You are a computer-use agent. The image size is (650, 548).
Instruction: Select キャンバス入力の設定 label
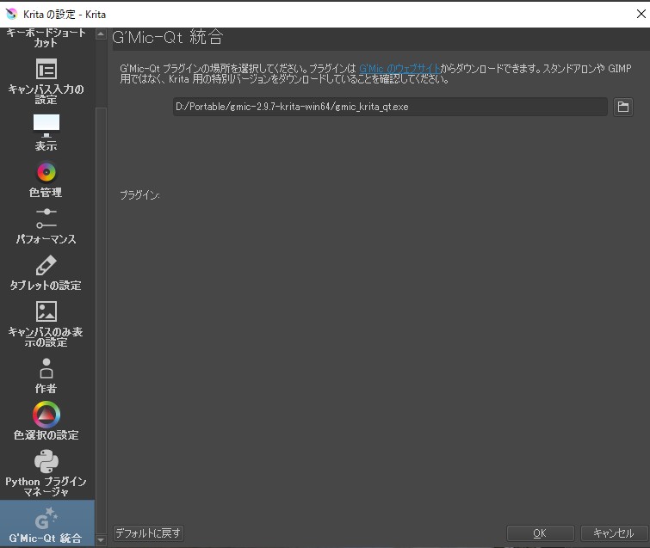(46, 95)
